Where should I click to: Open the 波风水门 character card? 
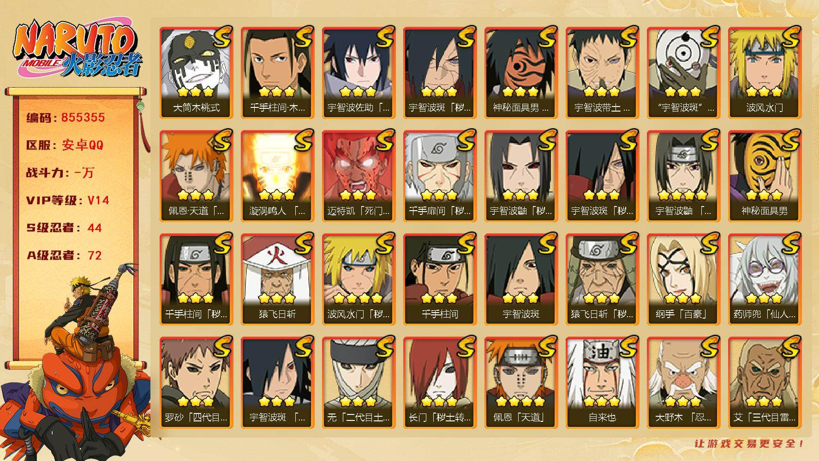point(765,73)
